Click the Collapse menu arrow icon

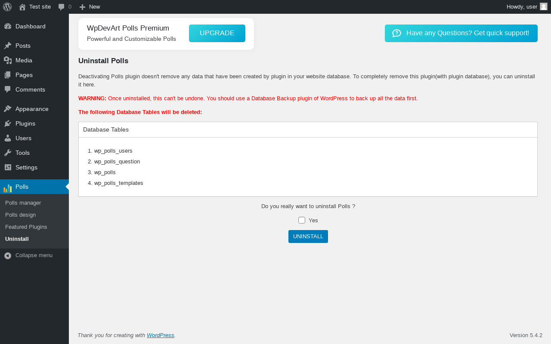(x=8, y=255)
